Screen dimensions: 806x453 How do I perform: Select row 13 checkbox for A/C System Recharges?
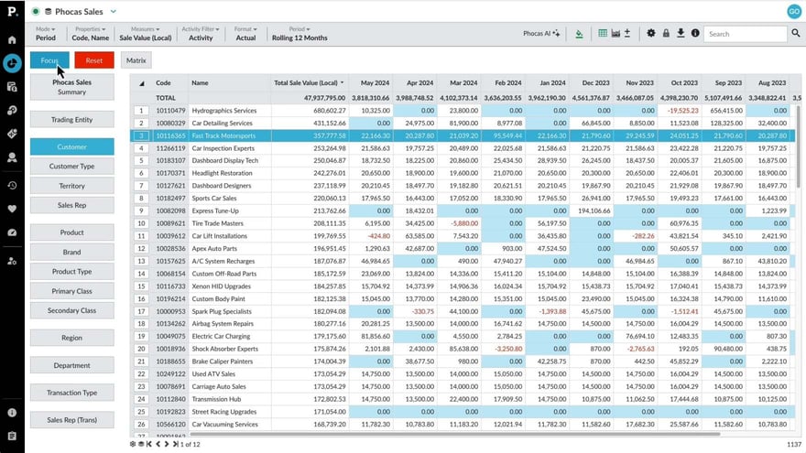click(141, 262)
